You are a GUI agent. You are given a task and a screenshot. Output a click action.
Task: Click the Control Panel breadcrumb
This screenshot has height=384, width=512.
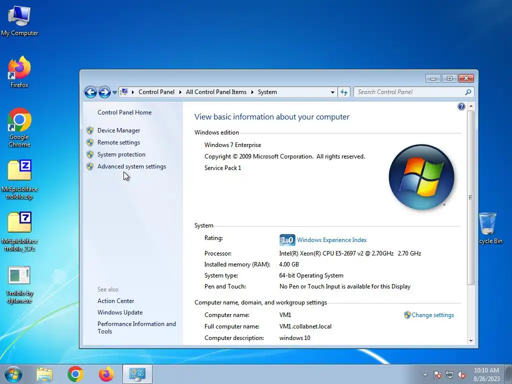(x=156, y=92)
